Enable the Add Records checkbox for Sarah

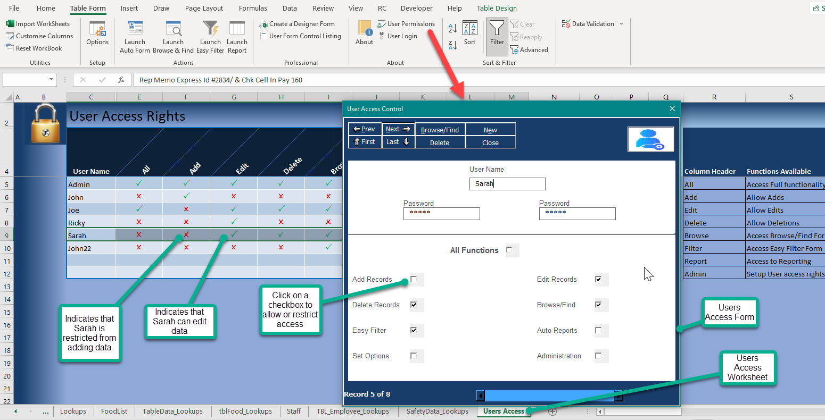[416, 279]
